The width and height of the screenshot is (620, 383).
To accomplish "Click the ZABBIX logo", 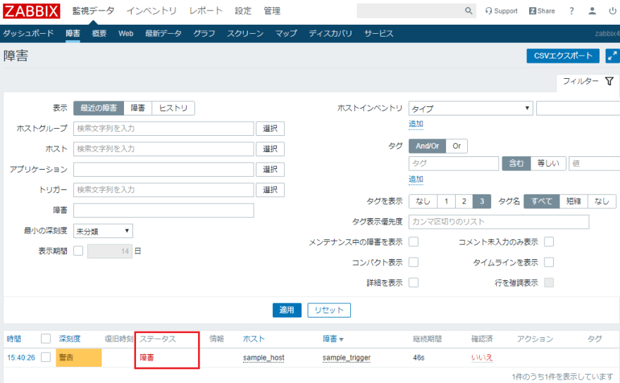I will [32, 11].
